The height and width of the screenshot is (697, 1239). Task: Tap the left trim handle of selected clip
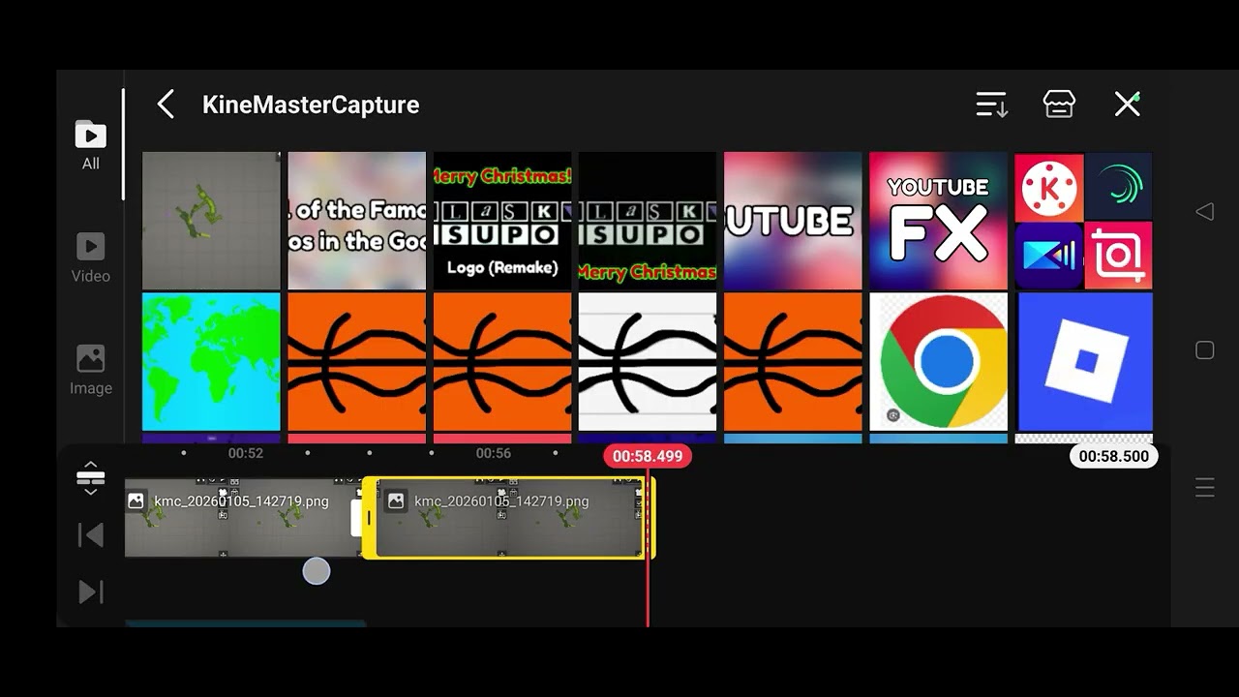point(369,518)
